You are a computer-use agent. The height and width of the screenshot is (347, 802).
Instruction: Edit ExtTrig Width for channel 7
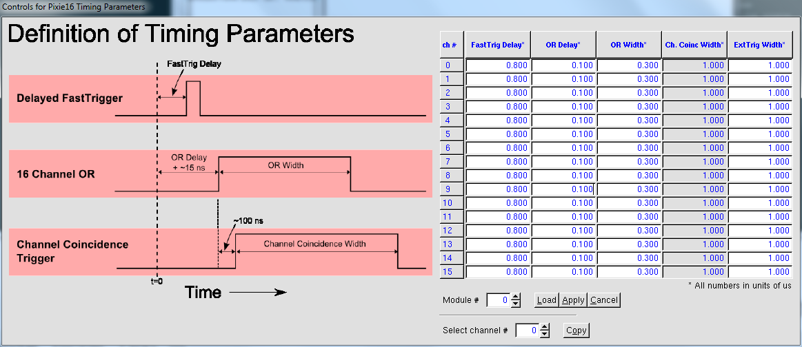click(x=760, y=162)
